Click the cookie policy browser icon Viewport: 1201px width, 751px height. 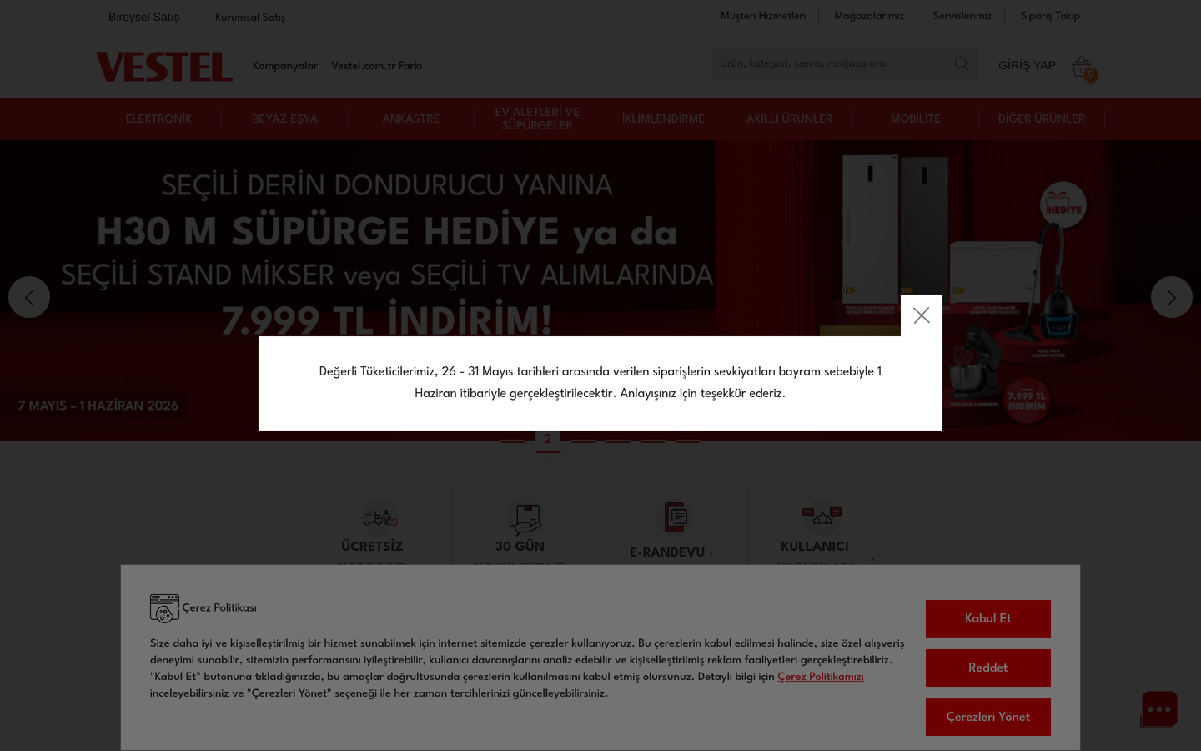[x=164, y=608]
